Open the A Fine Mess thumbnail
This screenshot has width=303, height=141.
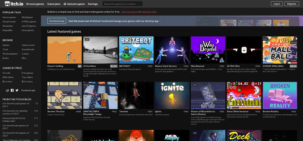[100, 50]
